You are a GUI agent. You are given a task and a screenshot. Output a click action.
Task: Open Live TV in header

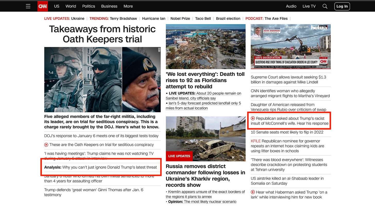coord(309,6)
